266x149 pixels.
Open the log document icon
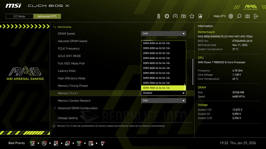coord(200,16)
